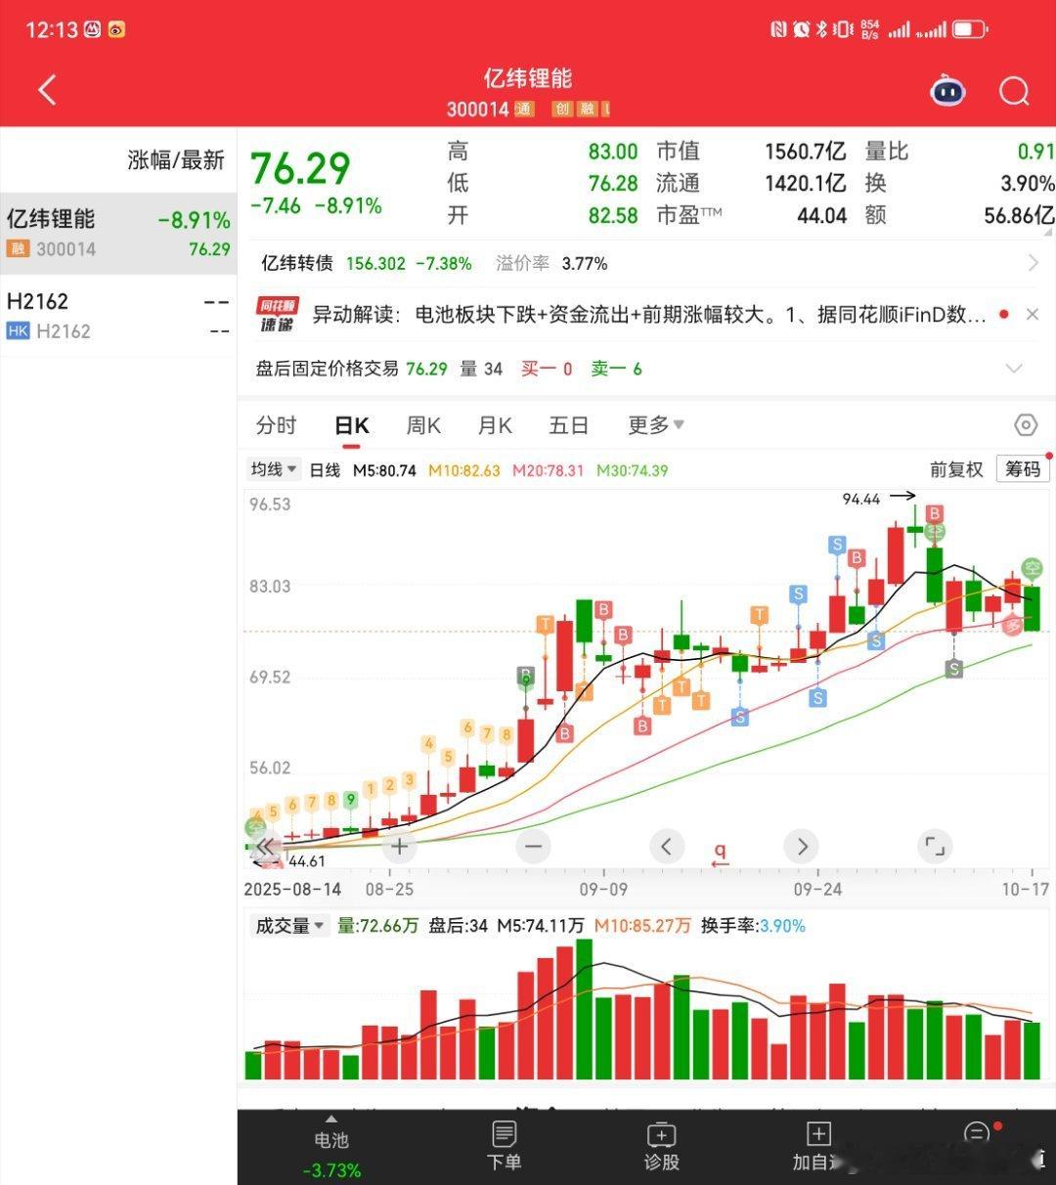The width and height of the screenshot is (1056, 1185).
Task: Select the 日K tab
Action: point(351,426)
